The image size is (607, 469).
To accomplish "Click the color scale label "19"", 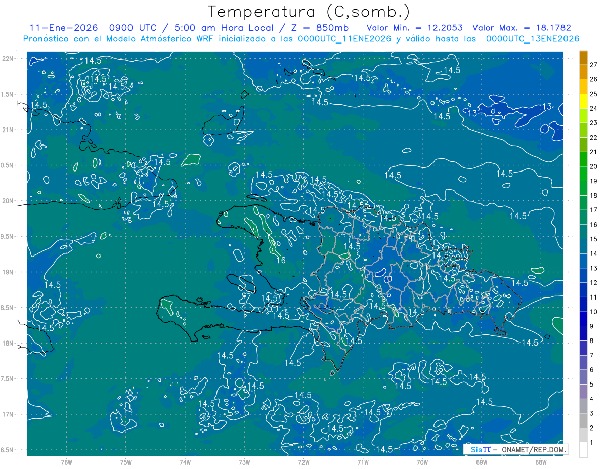I will tap(594, 181).
